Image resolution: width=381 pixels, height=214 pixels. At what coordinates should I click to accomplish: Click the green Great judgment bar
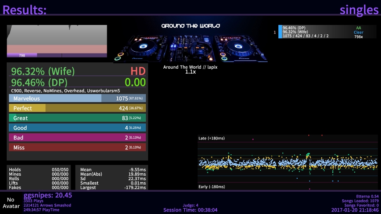(x=77, y=118)
